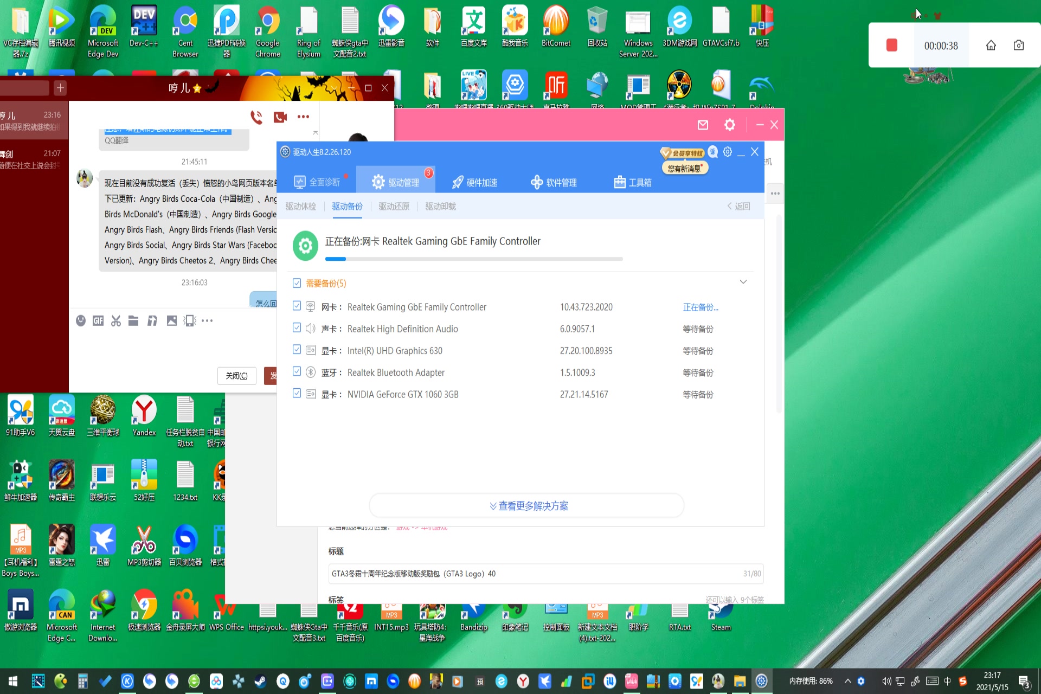
Task: Click the backup progress bar
Action: click(474, 259)
